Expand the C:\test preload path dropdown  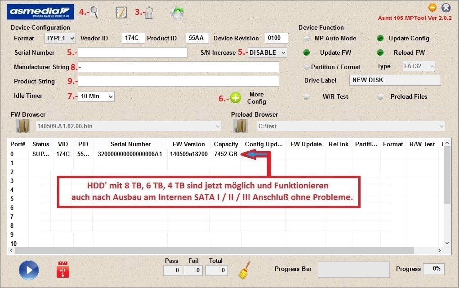351,127
